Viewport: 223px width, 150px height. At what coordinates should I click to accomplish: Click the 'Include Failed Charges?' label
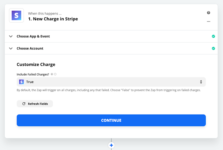pyautogui.click(x=33, y=75)
